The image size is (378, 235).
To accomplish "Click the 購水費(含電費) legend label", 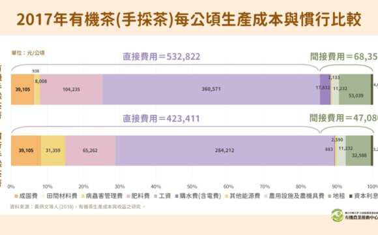I will click(200, 196).
